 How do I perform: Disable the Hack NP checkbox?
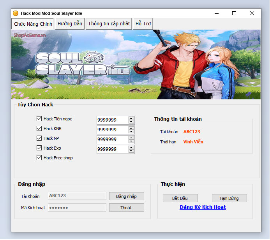[x=39, y=138]
